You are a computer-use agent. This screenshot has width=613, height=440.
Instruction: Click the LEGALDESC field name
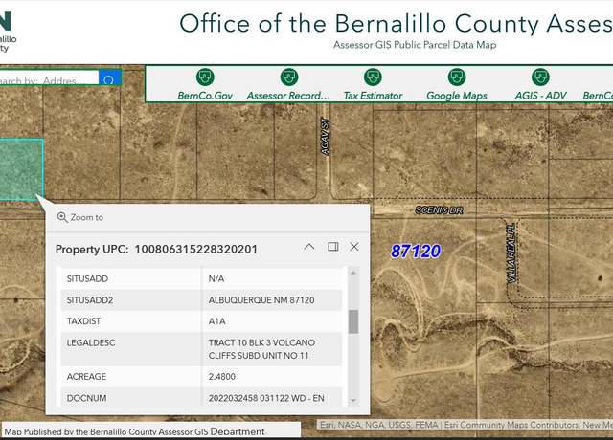point(91,342)
